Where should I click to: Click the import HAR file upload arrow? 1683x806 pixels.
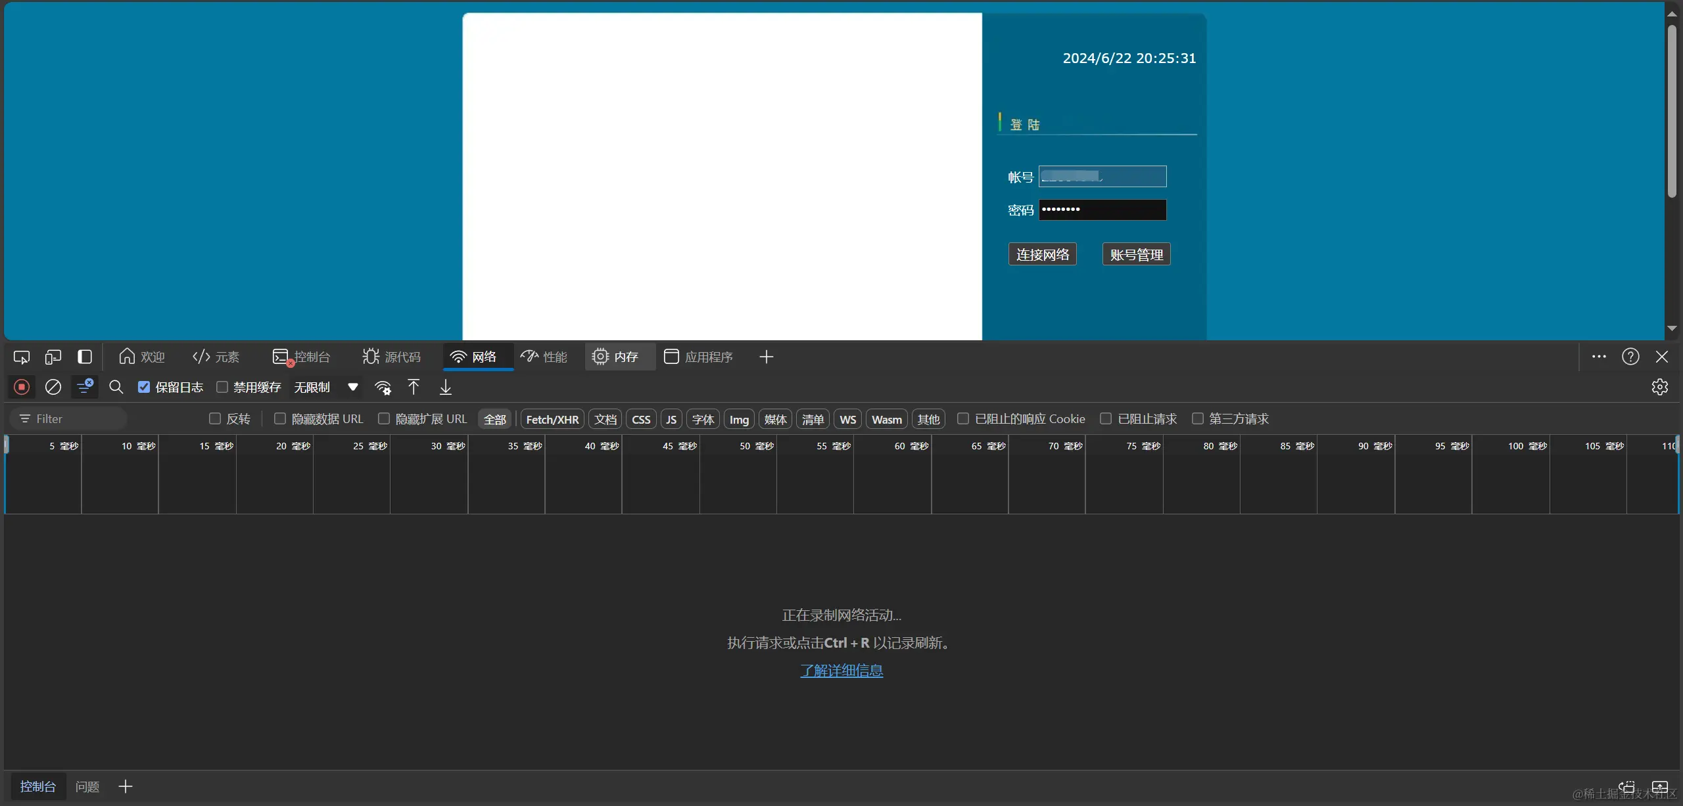(414, 387)
